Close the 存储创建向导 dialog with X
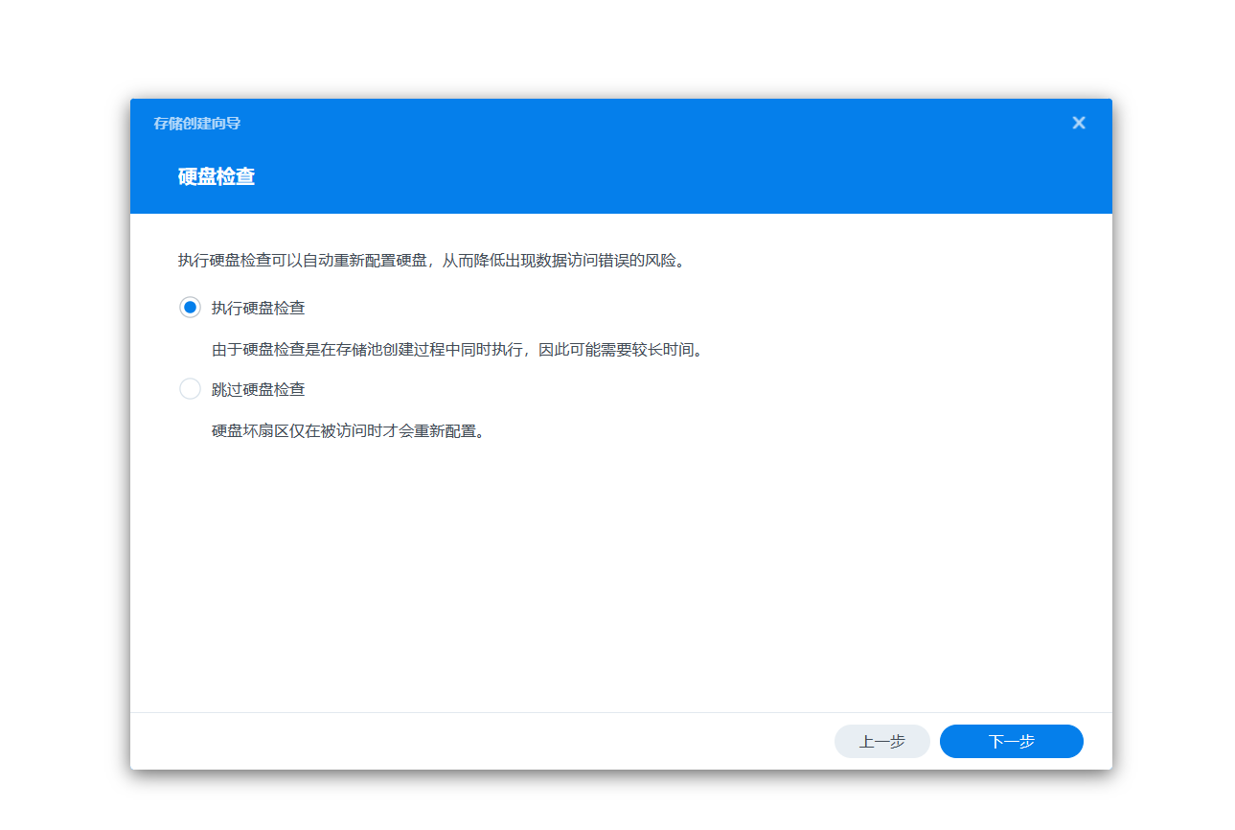The image size is (1235, 830). point(1079,123)
